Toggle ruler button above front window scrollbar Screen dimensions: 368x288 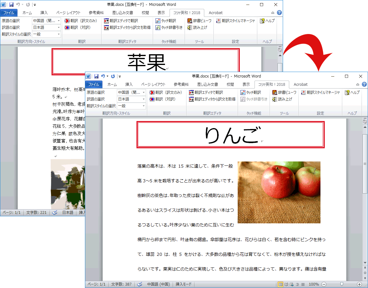(365, 121)
